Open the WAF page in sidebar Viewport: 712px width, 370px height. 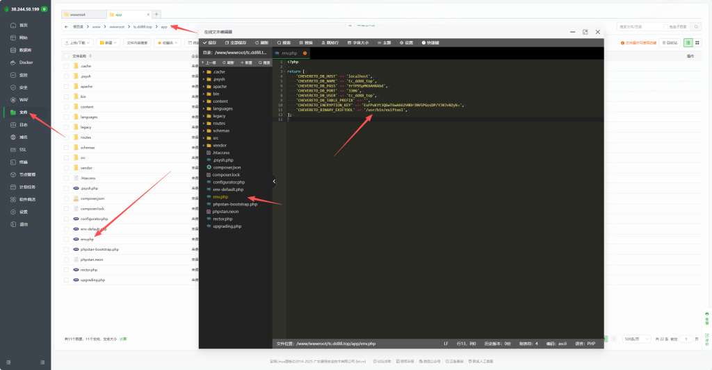pos(24,100)
